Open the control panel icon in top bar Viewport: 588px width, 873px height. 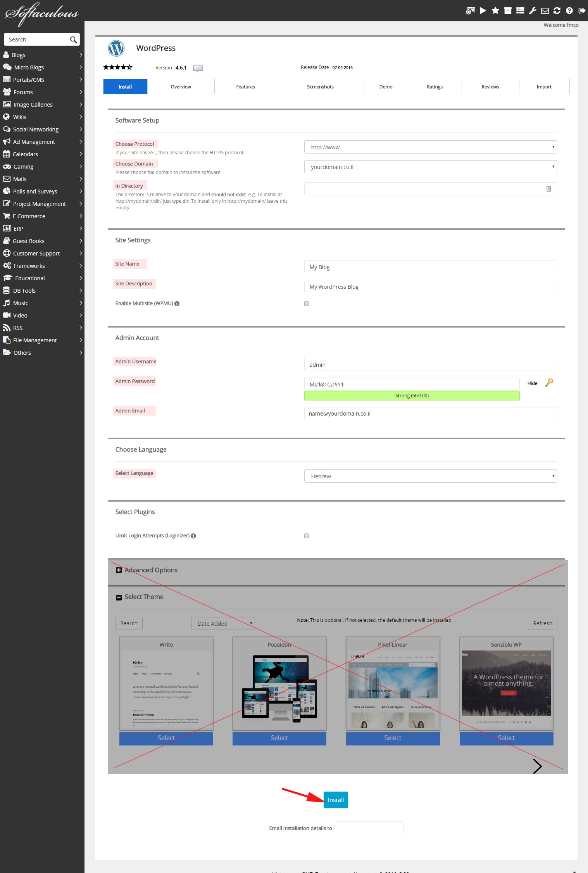tap(470, 10)
